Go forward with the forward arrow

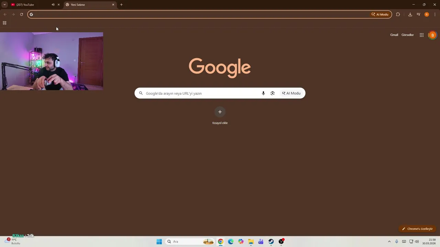[13, 14]
